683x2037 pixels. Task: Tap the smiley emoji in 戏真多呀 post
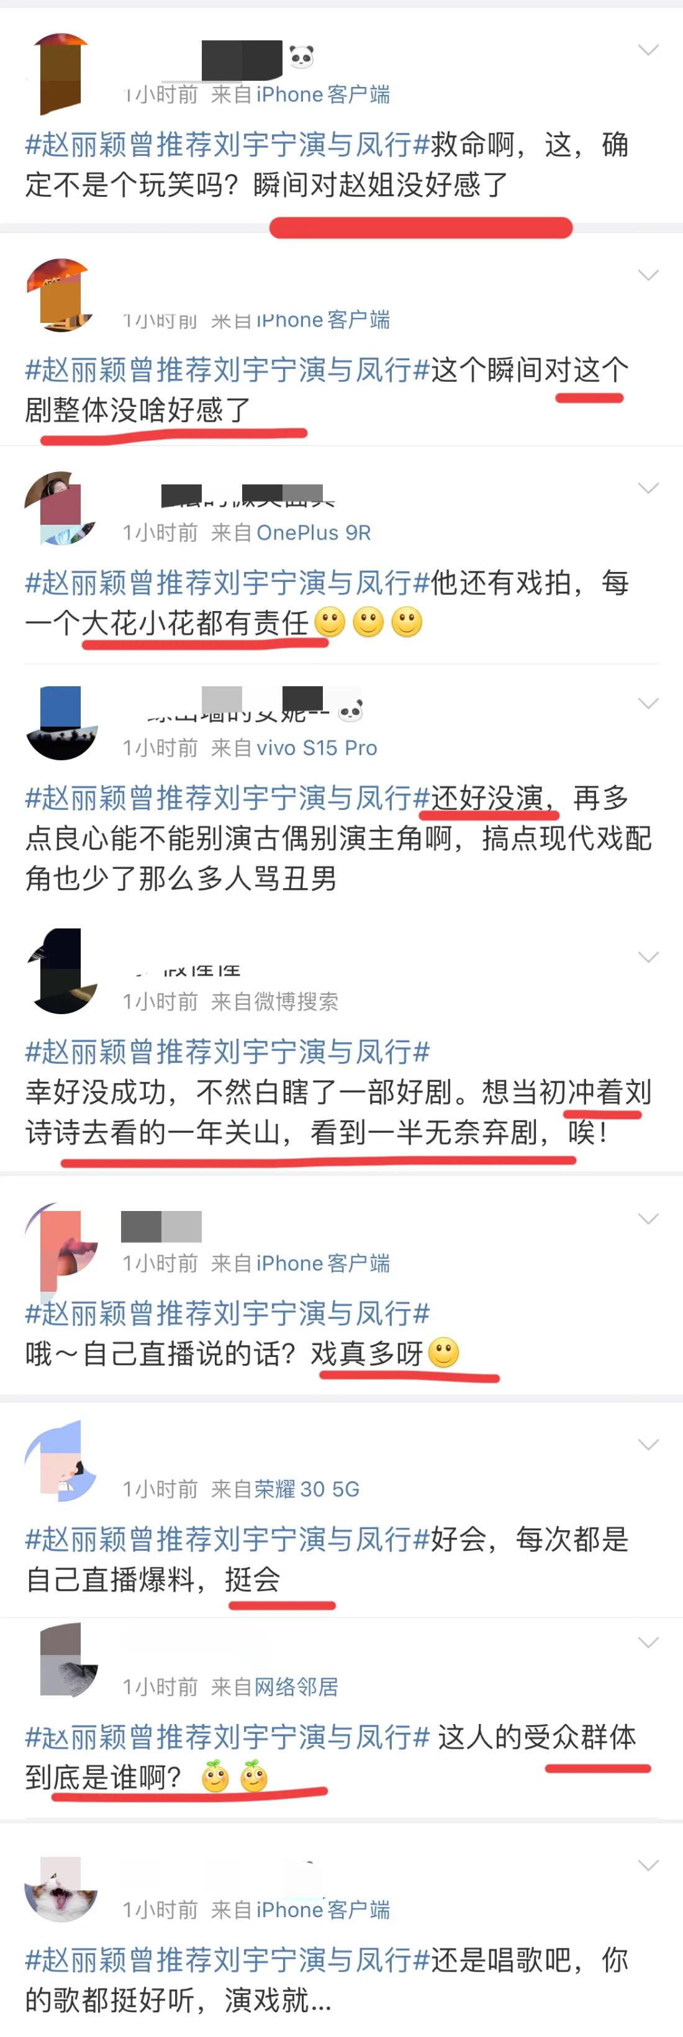pyautogui.click(x=443, y=1352)
